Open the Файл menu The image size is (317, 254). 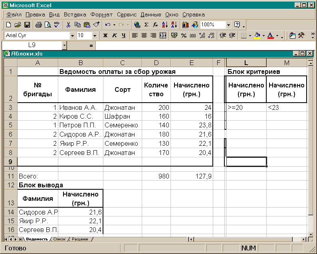[14, 14]
